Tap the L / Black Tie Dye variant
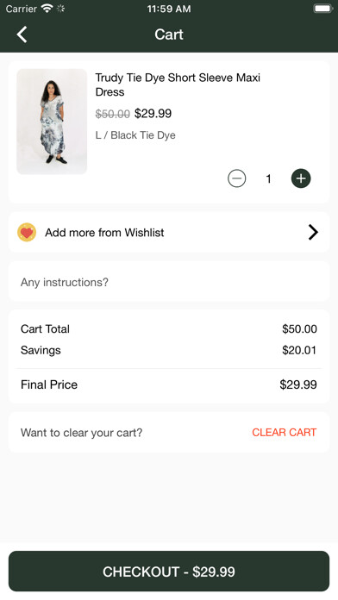The width and height of the screenshot is (338, 600). pos(135,135)
